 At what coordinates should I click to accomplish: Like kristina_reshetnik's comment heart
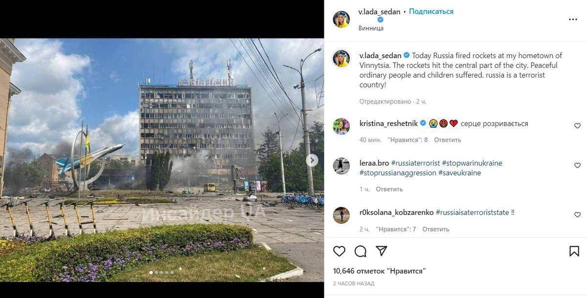point(577,126)
